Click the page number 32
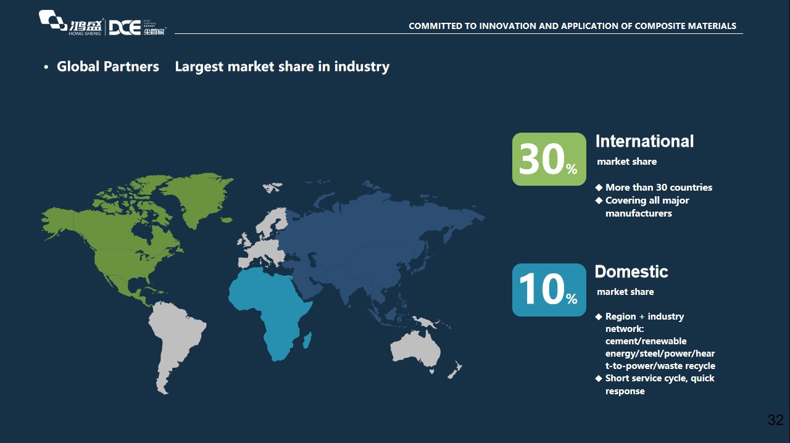790x443 pixels. click(775, 420)
